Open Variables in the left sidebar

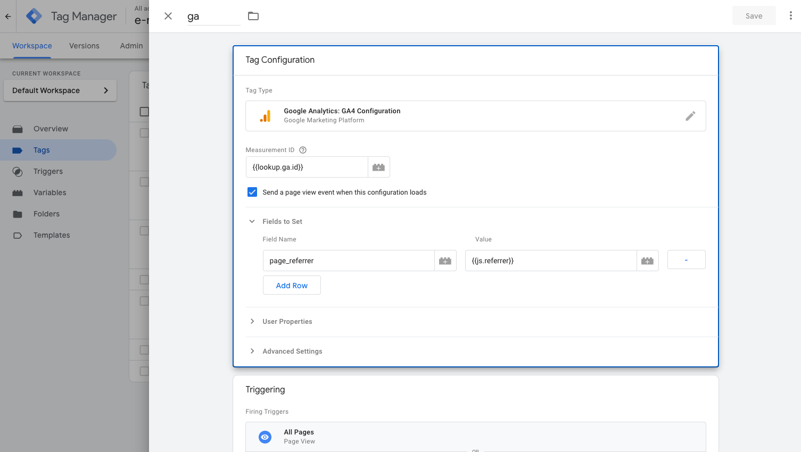pyautogui.click(x=50, y=192)
